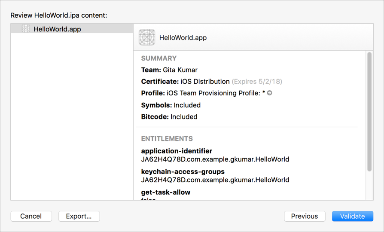The height and width of the screenshot is (232, 384).
Task: Click the SUMMARY section heading
Action: 159,58
